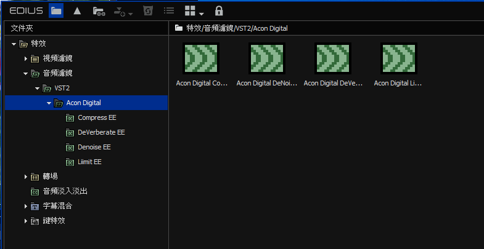Expand the 字幕混合 folder

tap(26, 206)
